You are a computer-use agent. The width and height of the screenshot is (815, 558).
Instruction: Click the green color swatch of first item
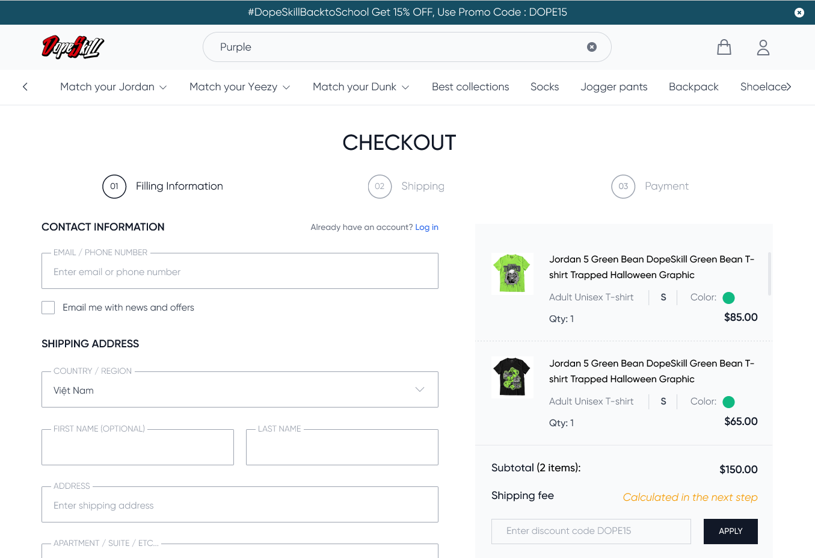pyautogui.click(x=728, y=298)
